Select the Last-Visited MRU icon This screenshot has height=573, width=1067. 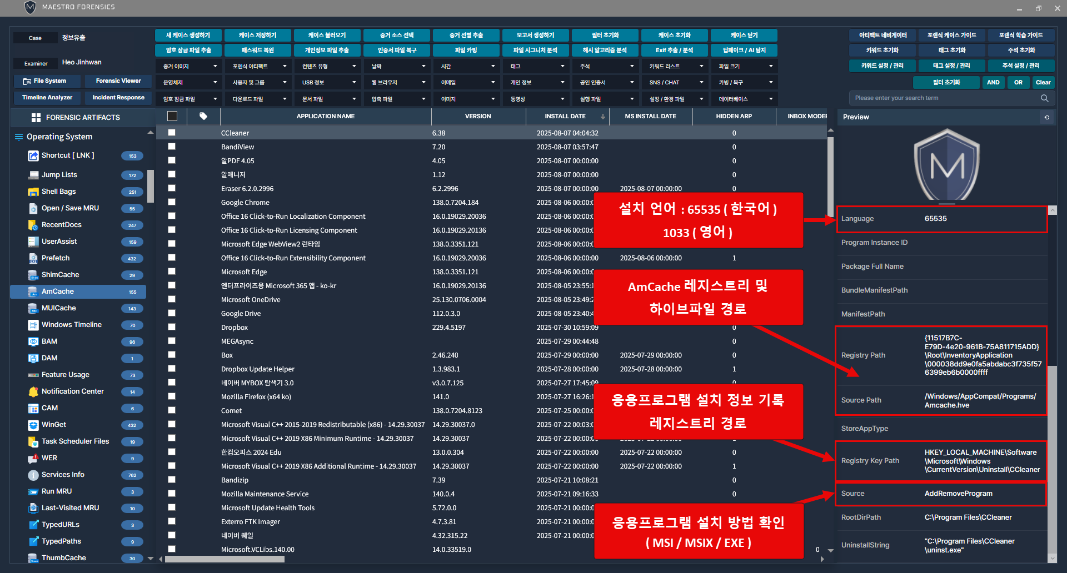point(33,508)
